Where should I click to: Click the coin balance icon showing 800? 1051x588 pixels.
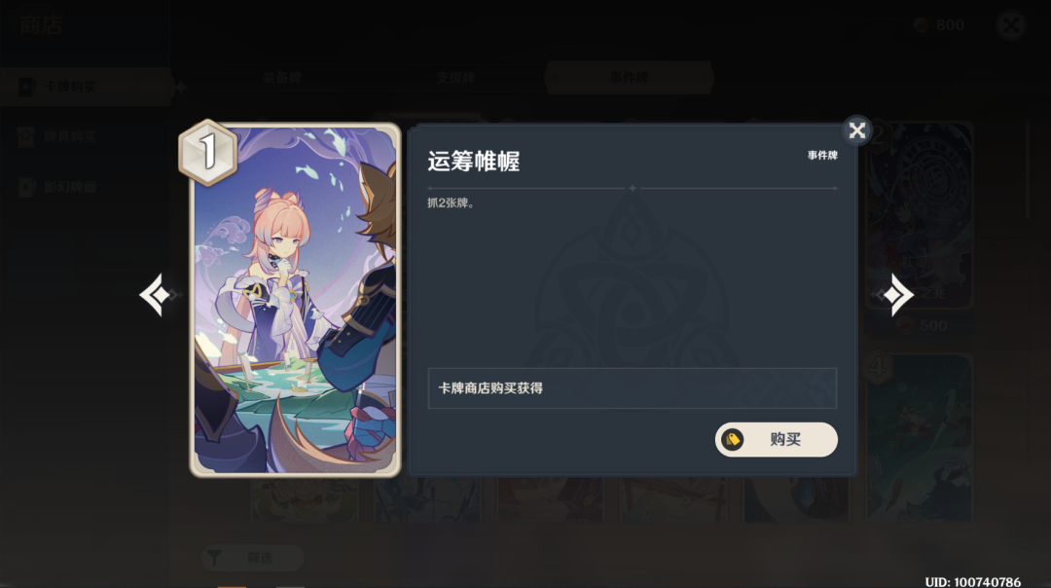[922, 25]
